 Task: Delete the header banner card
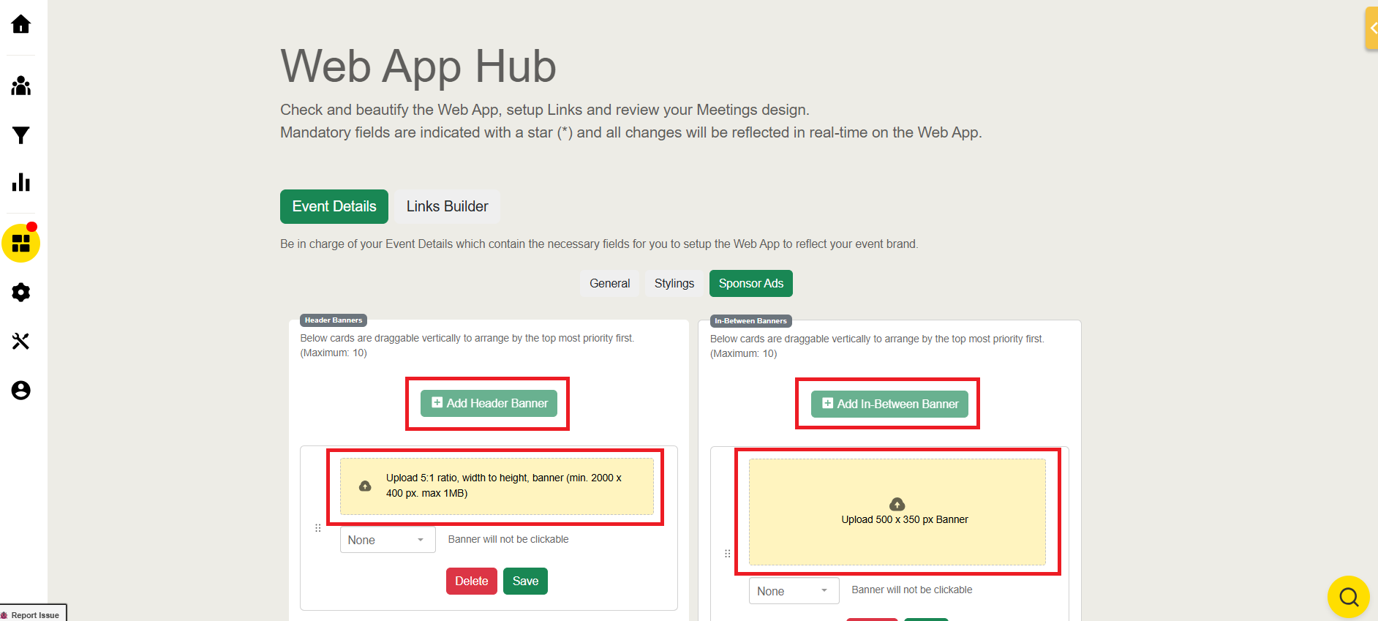pyautogui.click(x=472, y=582)
